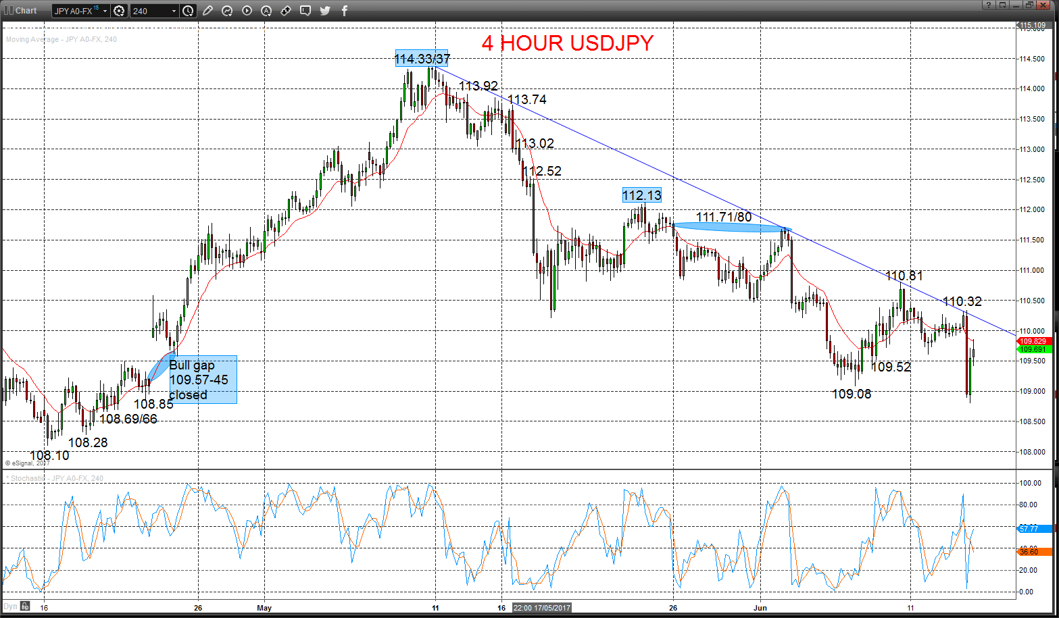1059x618 pixels.
Task: Click the 115.109 cursor price tag
Action: click(x=1033, y=26)
